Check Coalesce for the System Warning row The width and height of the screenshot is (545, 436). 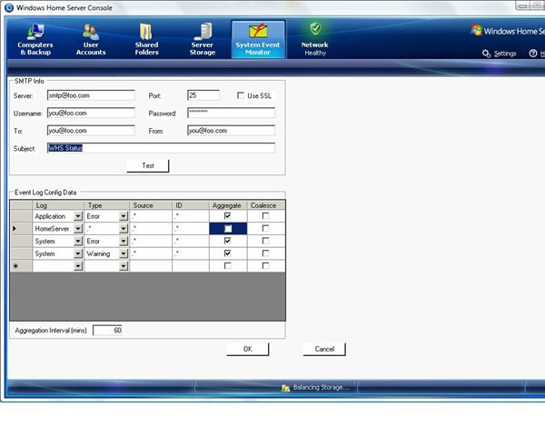pyautogui.click(x=265, y=253)
